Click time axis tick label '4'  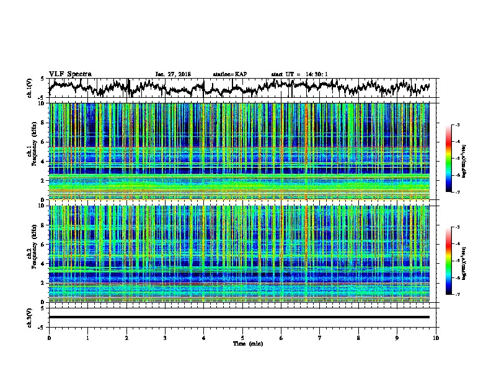(204, 338)
